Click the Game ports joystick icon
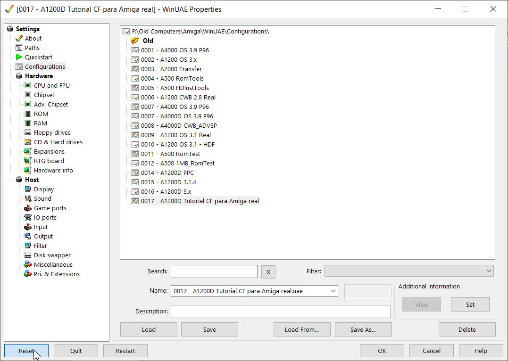This screenshot has height=361, width=508. (x=28, y=208)
